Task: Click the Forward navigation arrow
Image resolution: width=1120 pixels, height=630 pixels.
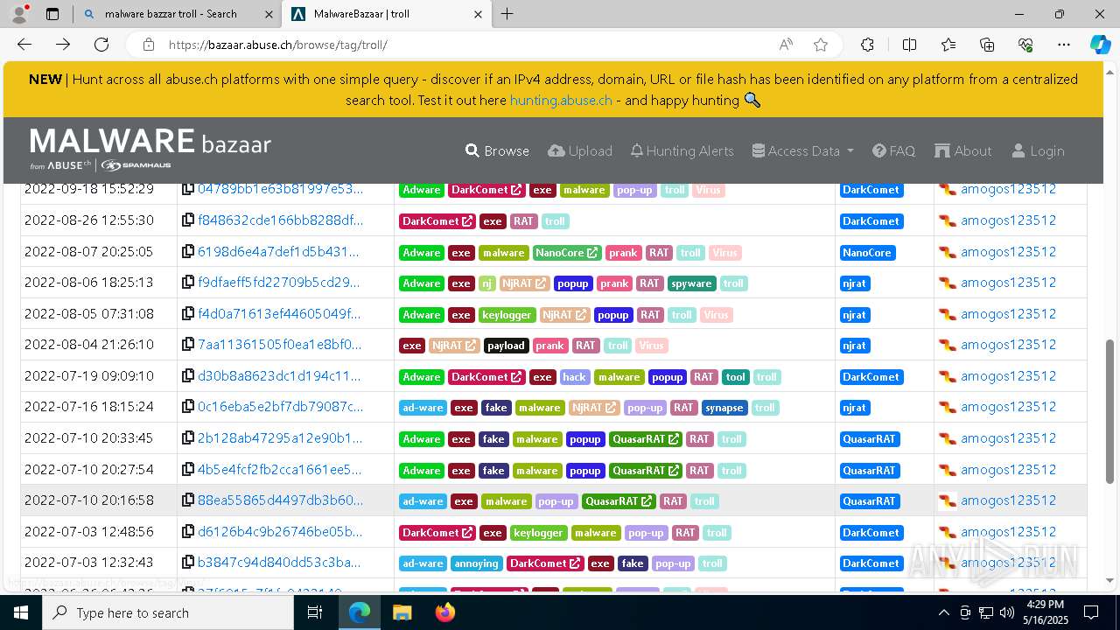Action: tap(63, 45)
